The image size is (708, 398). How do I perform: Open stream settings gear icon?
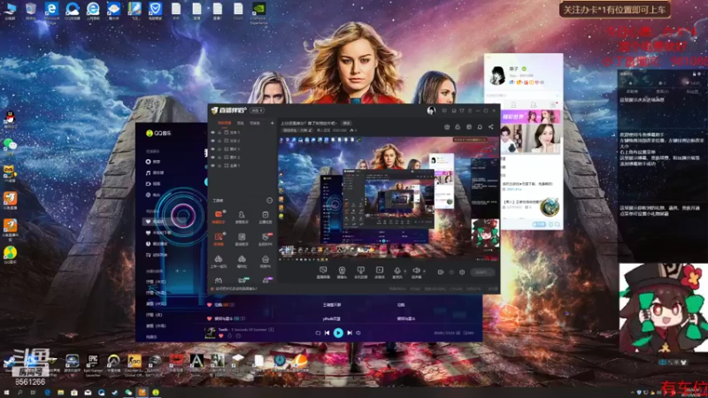[462, 272]
